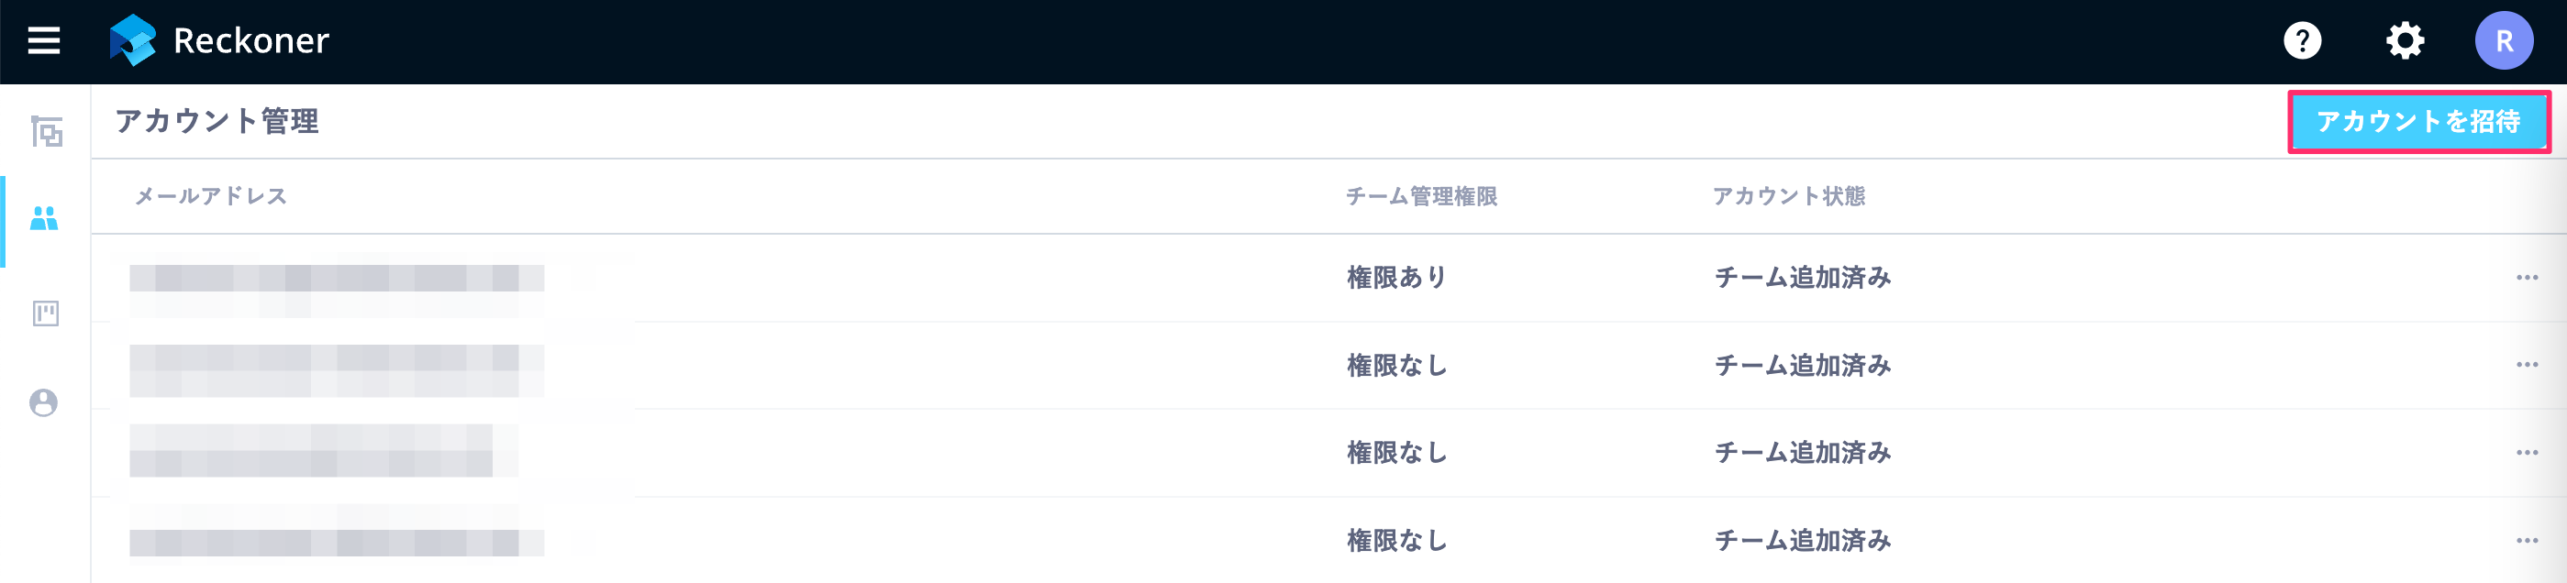Viewport: 2567px width, 583px height.
Task: Click 権限あり on the first account row
Action: [1396, 278]
